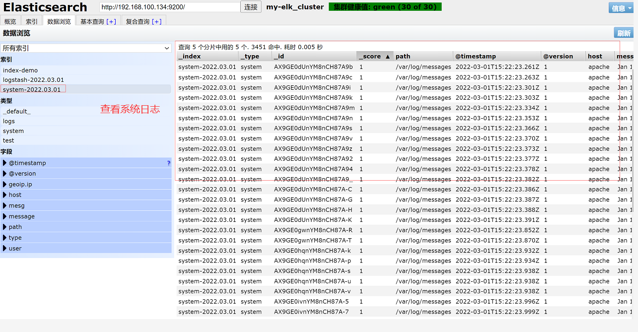Image resolution: width=638 pixels, height=332 pixels.
Task: Select the logs type
Action: point(86,121)
